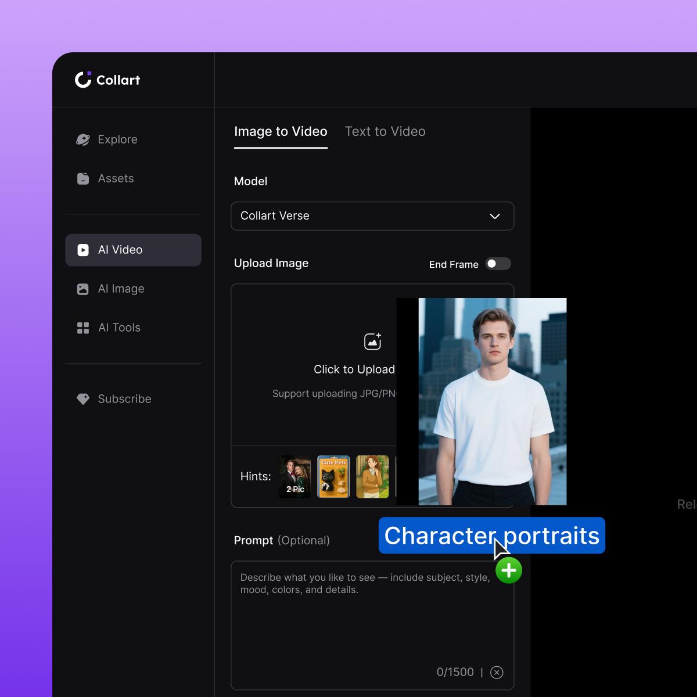Open the AI Tools panel

(x=119, y=328)
